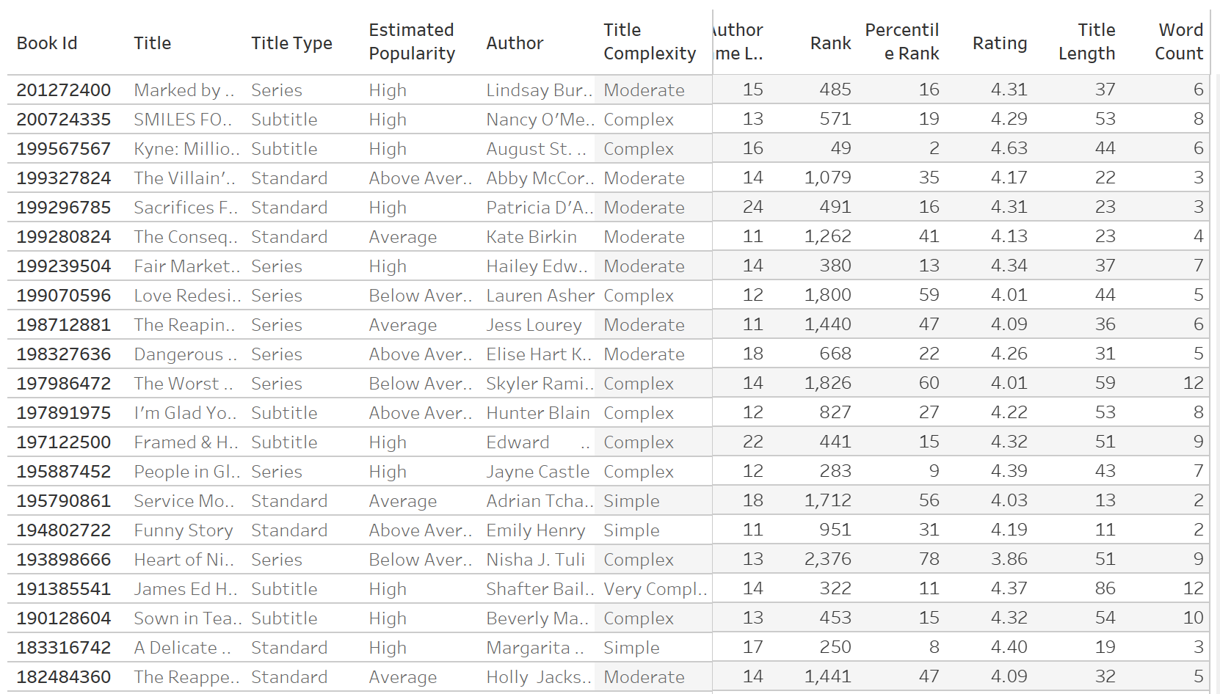The image size is (1220, 694).
Task: Select book ID 201272400 cell
Action: coord(64,90)
